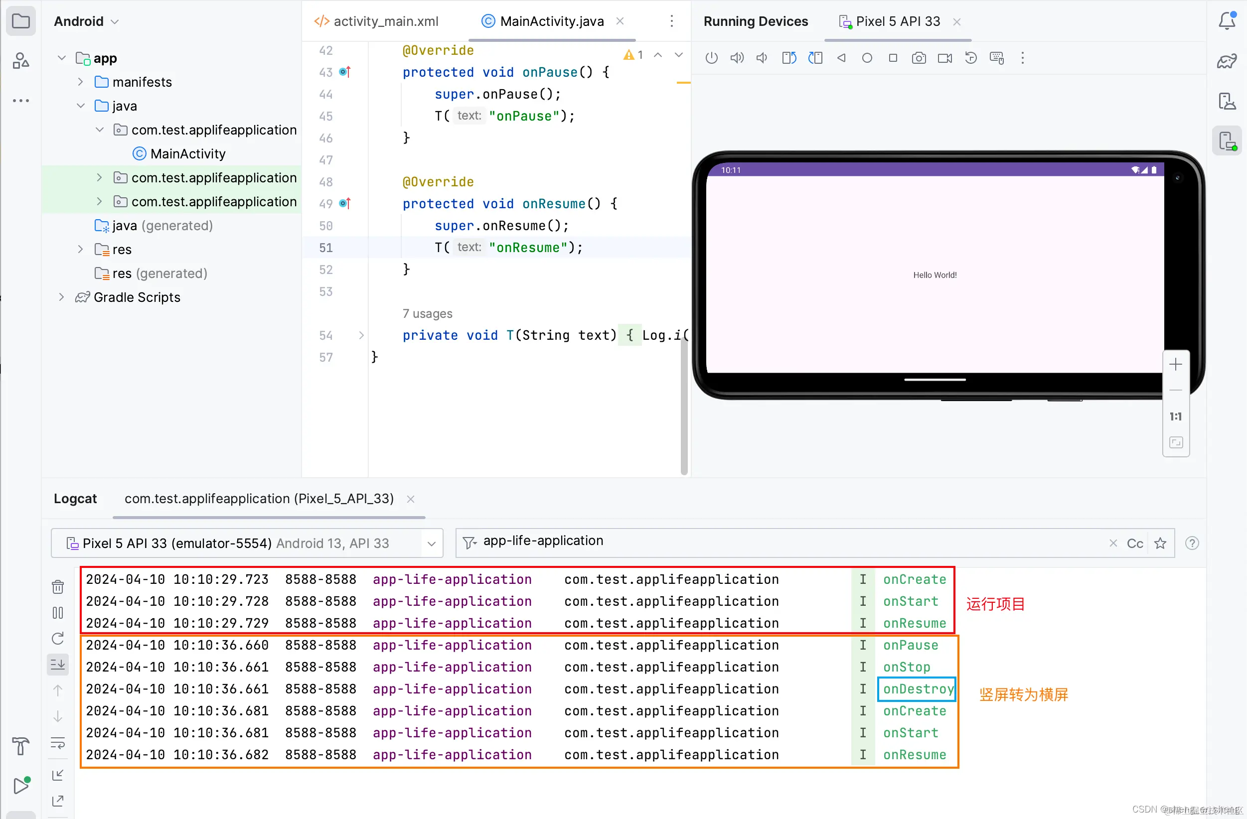Click the emulator volume up icon

(737, 58)
